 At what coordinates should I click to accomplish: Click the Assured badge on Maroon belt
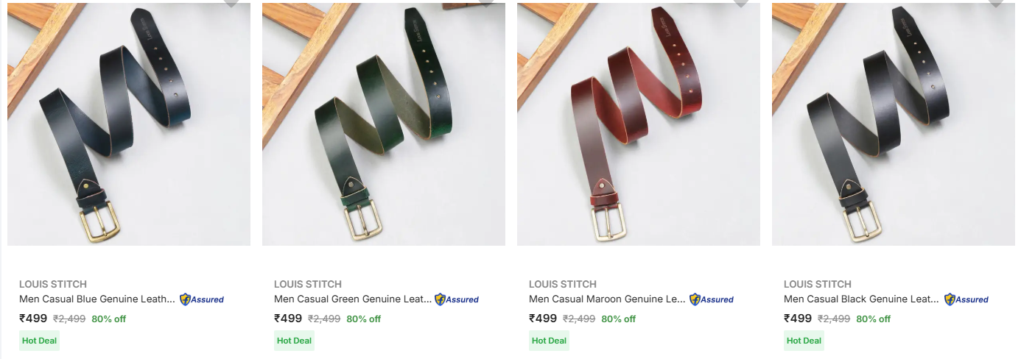pyautogui.click(x=712, y=299)
